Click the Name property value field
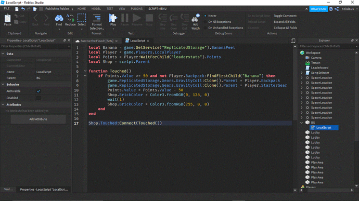 point(53,72)
